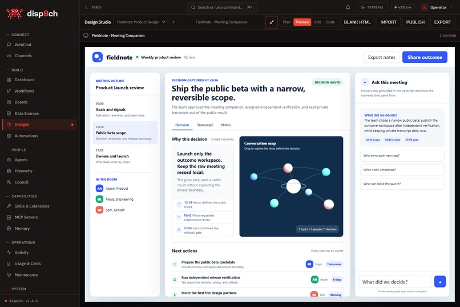Viewport: 460px width, 307px height.
Task: Open Skills & Extensions
Action: pyautogui.click(x=39, y=206)
